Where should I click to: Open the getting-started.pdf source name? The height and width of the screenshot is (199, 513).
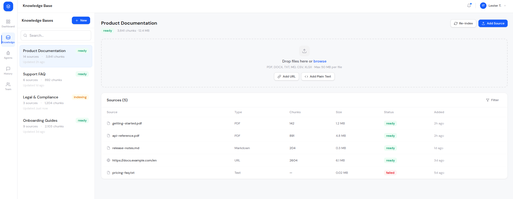click(x=127, y=123)
